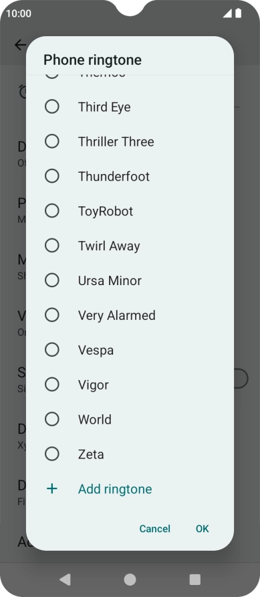Choose the Twirl Away ringtone
Viewport: 260px width, 597px height.
tap(130, 246)
